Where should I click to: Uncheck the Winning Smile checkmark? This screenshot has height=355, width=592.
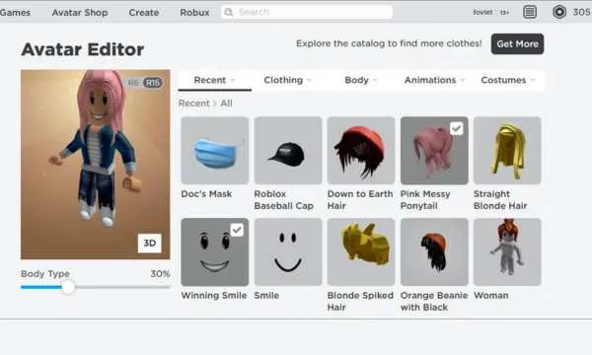237,230
